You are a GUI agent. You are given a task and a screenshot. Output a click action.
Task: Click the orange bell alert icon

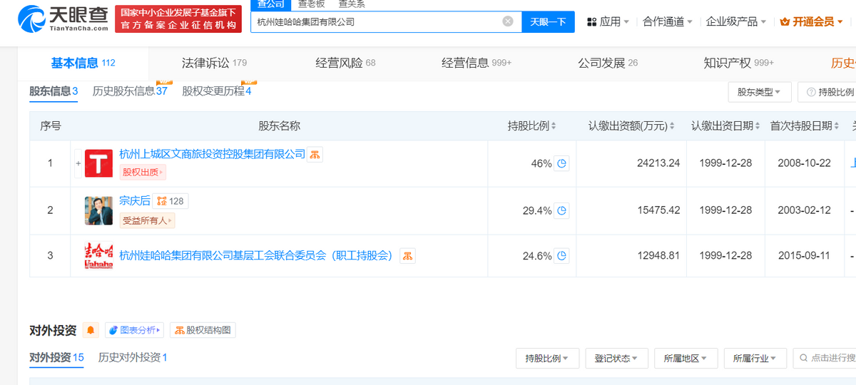91,330
